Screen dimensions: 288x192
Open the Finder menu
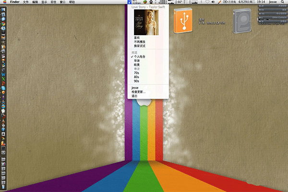pos(15,2)
